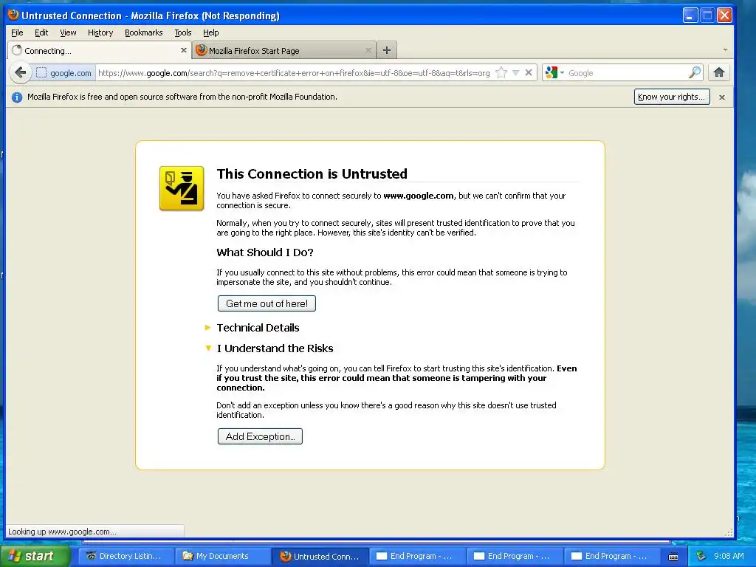The width and height of the screenshot is (756, 567).
Task: Click the 9:08 AM clock
Action: pos(729,556)
